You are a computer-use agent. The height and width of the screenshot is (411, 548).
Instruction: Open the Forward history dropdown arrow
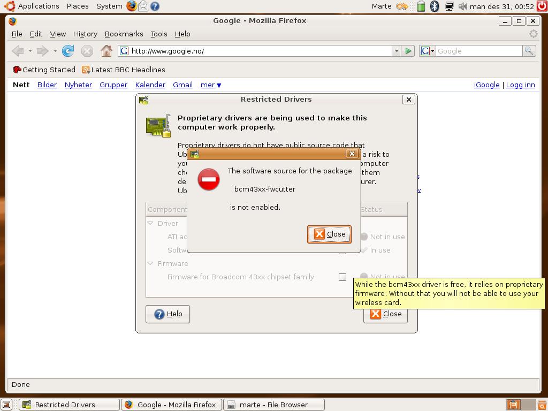(55, 51)
